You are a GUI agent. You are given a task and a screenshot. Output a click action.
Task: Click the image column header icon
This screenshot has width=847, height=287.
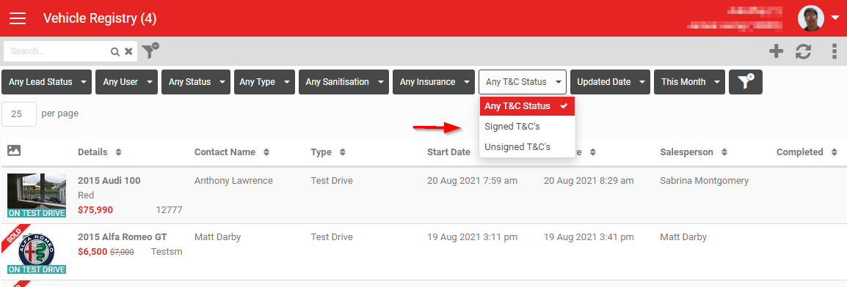[x=14, y=151]
